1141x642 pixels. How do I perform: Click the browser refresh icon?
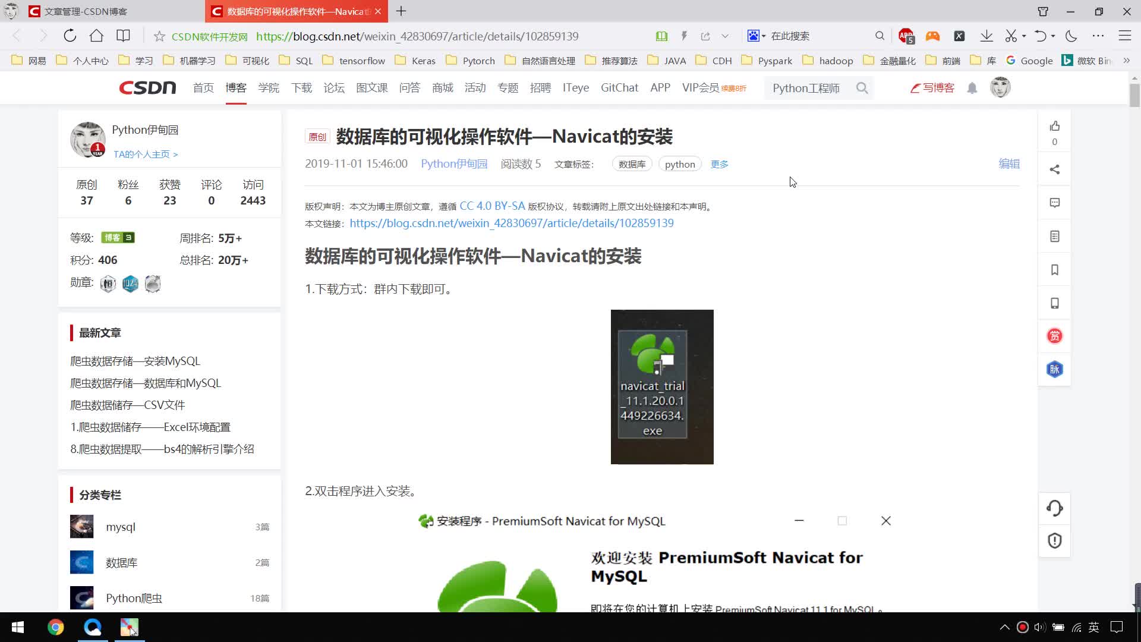coord(70,36)
